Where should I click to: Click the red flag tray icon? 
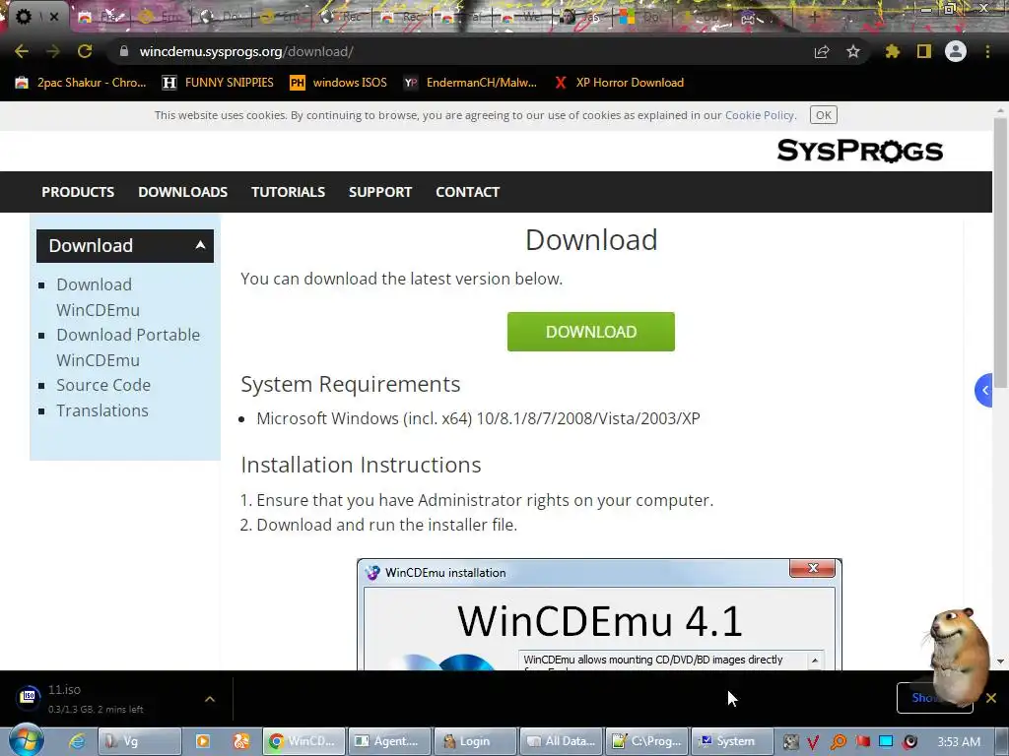(862, 742)
